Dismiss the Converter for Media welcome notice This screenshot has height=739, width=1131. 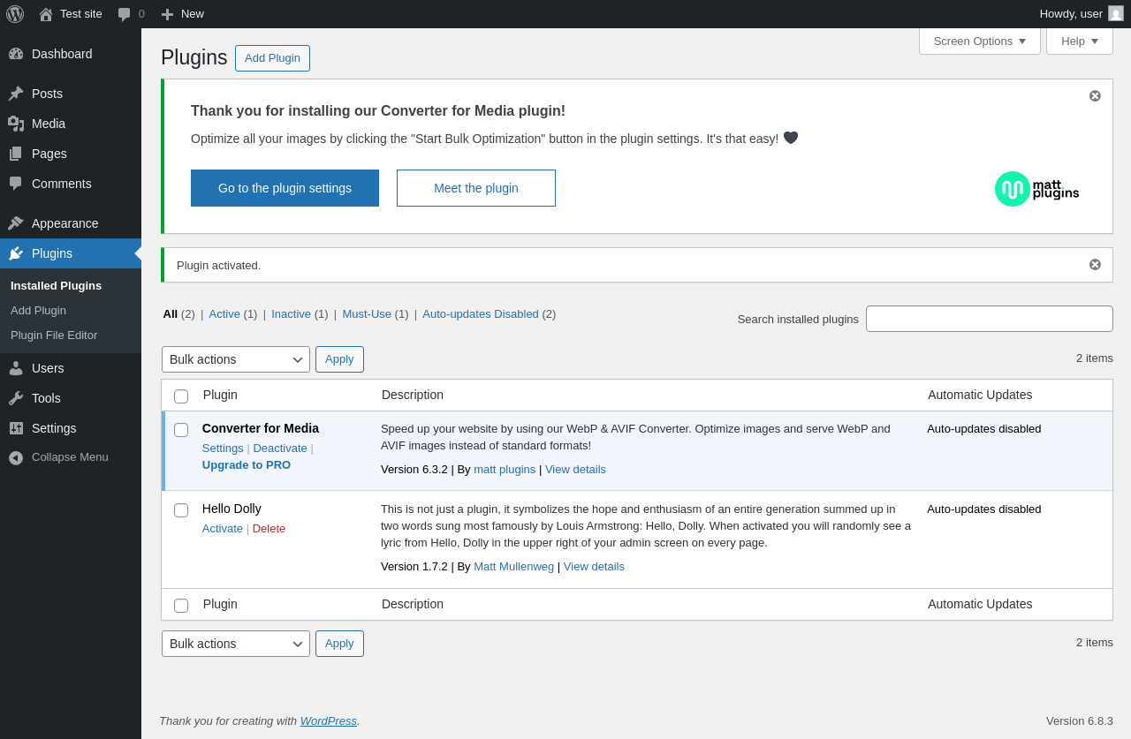pyautogui.click(x=1095, y=96)
